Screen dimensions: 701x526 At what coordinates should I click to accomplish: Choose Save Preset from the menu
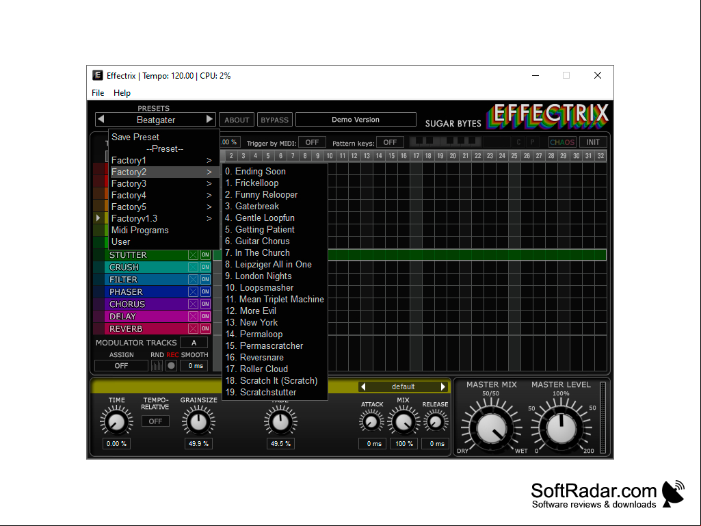165,137
